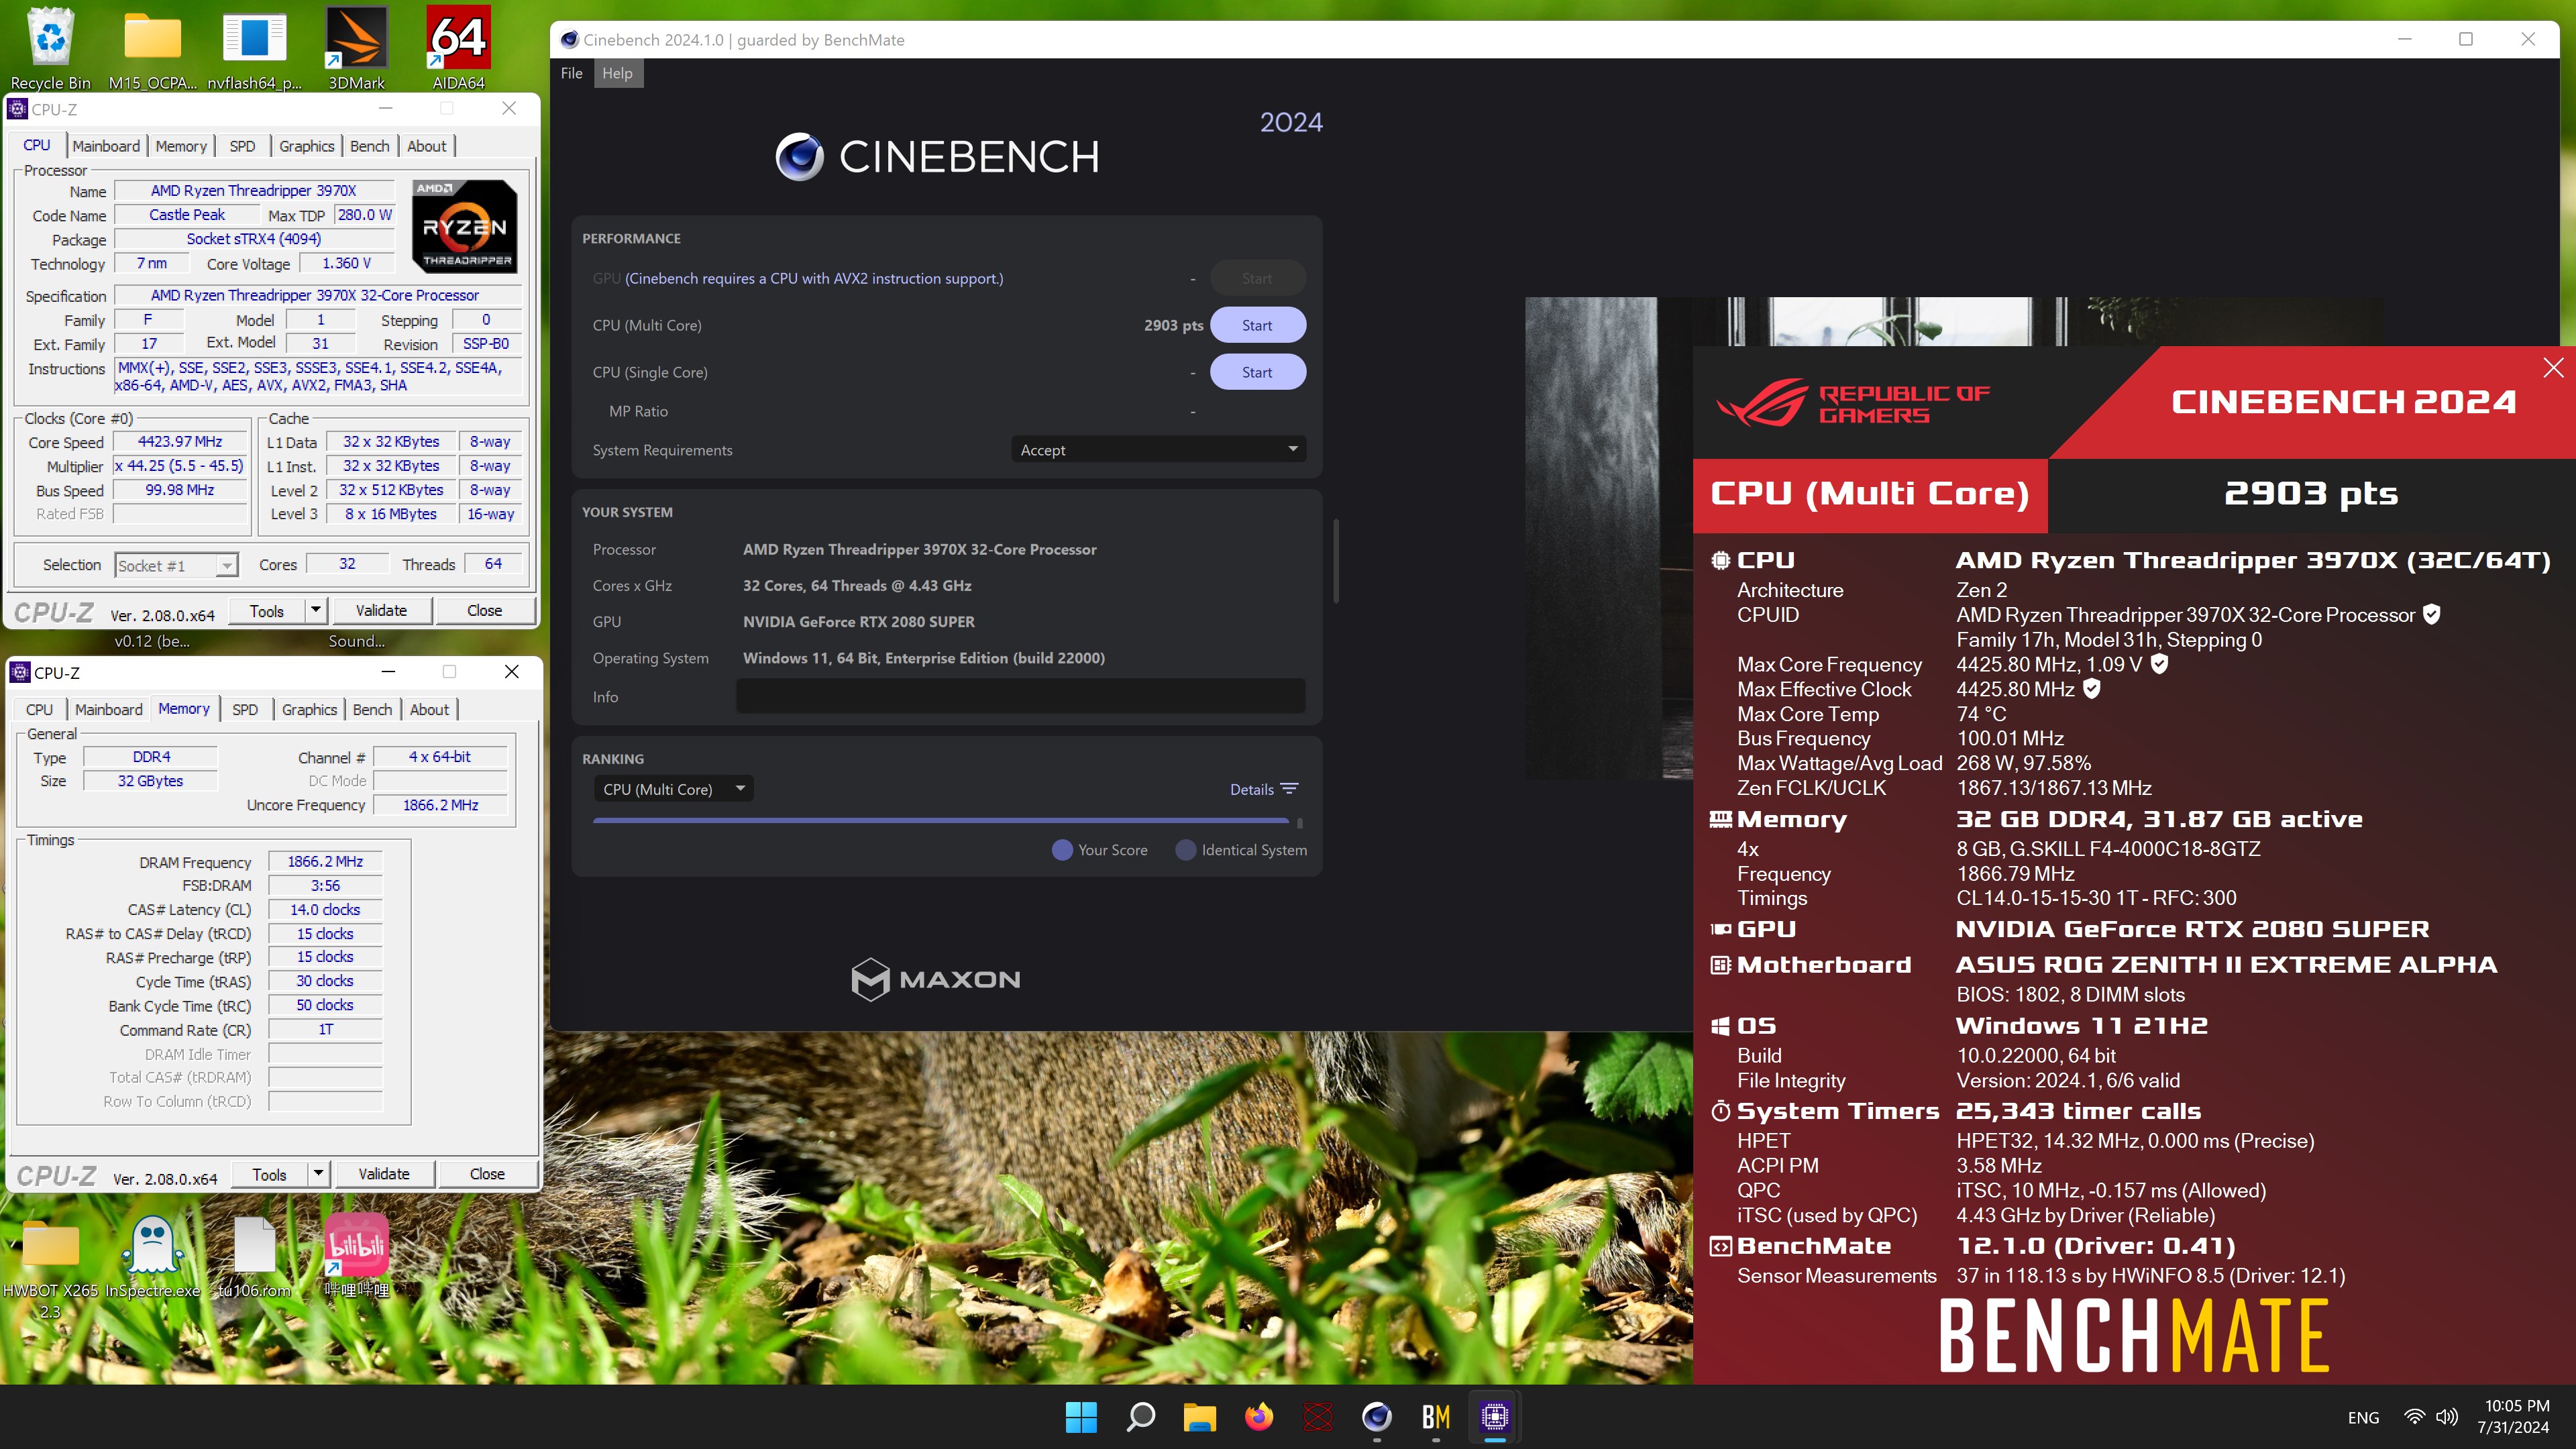
Task: Open Firefox from the taskbar
Action: pos(1258,1417)
